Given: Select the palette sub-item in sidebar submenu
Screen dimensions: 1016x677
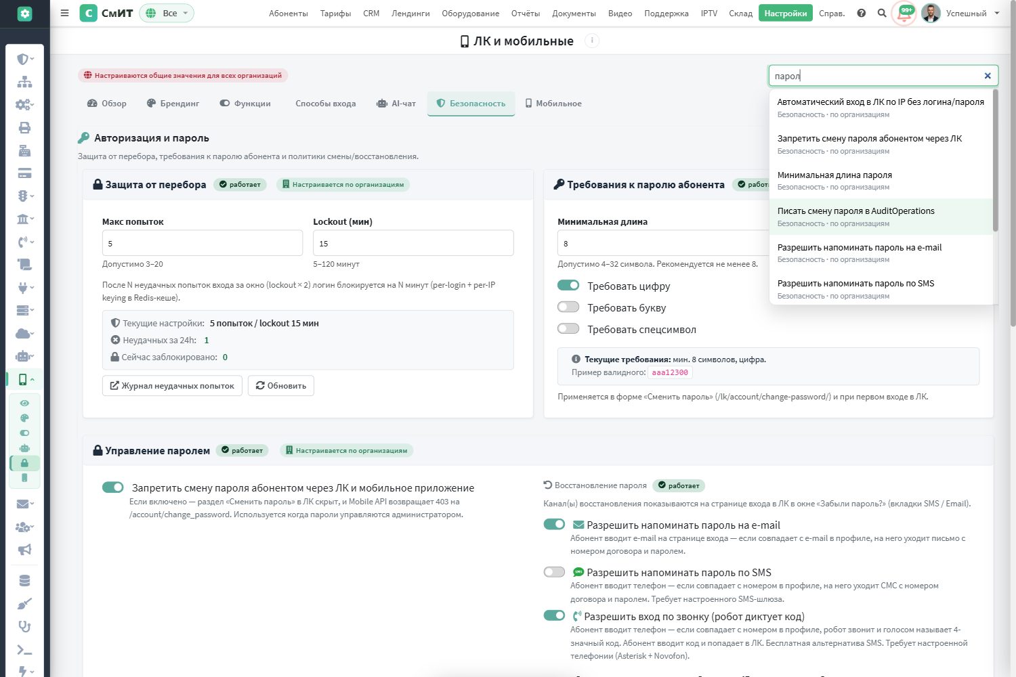Looking at the screenshot, I should [x=24, y=418].
